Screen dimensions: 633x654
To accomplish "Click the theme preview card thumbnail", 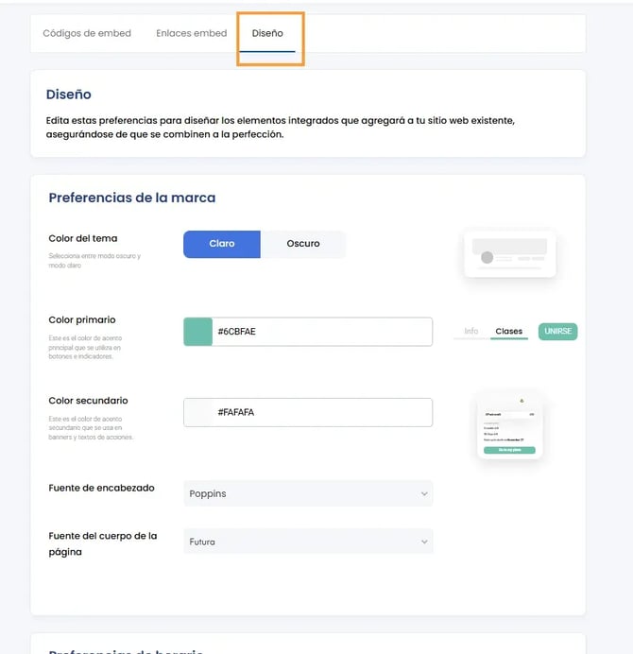I will pyautogui.click(x=510, y=253).
